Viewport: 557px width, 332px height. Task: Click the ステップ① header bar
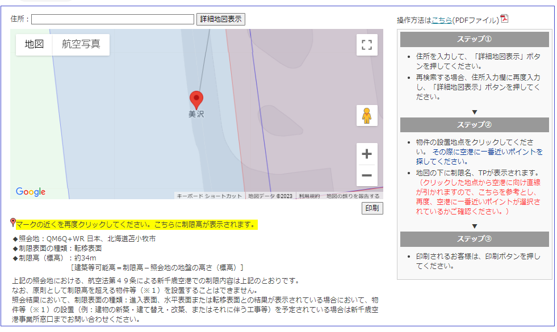click(x=474, y=39)
